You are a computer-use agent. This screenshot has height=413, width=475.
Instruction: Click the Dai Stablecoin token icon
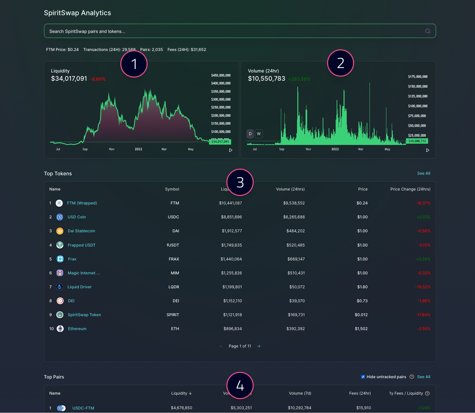click(x=60, y=231)
